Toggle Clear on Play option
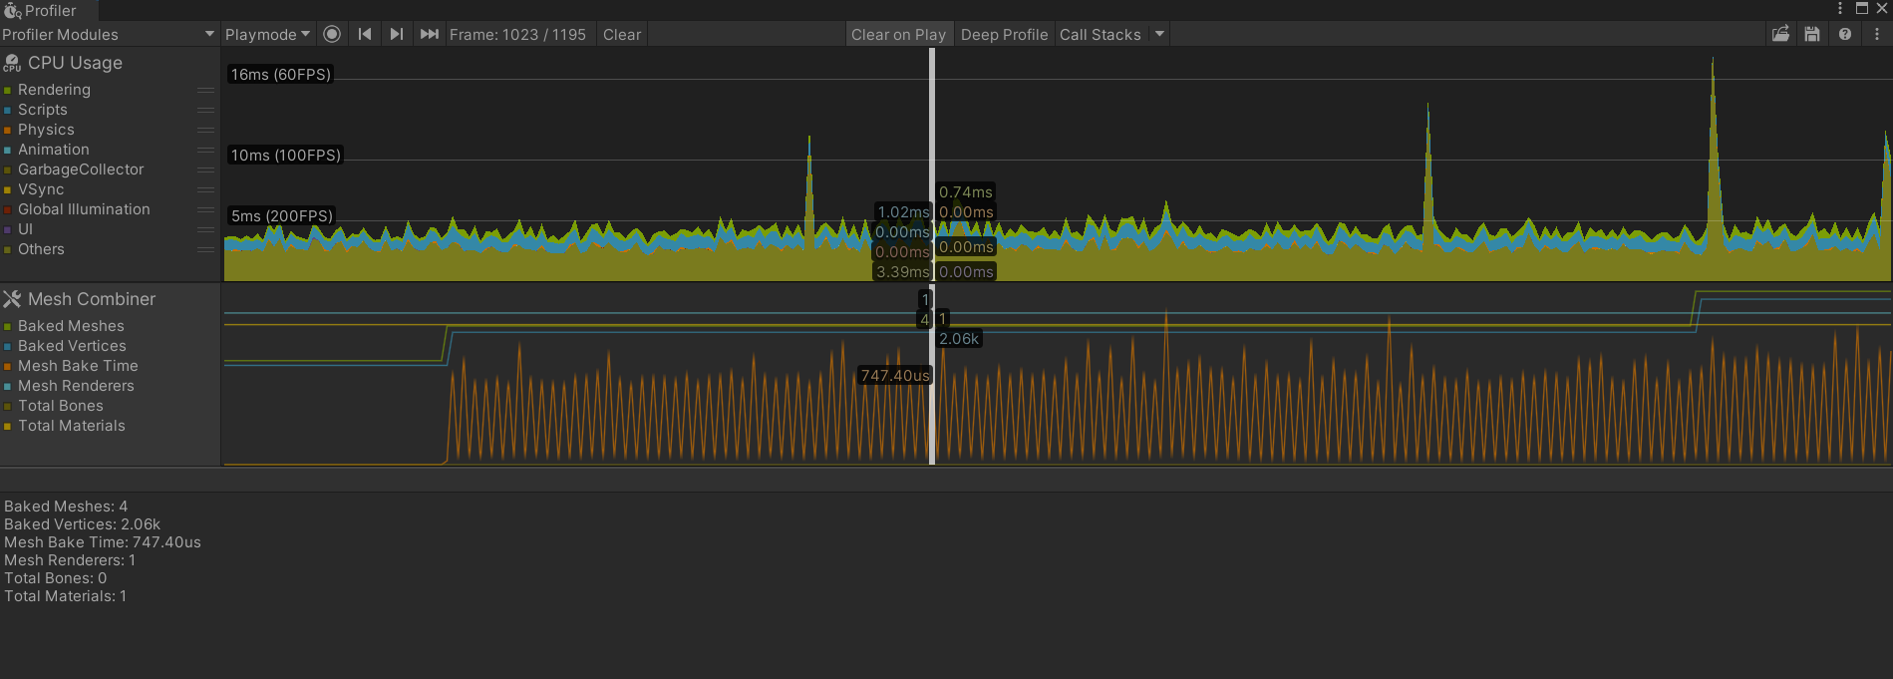The width and height of the screenshot is (1893, 679). coord(898,34)
